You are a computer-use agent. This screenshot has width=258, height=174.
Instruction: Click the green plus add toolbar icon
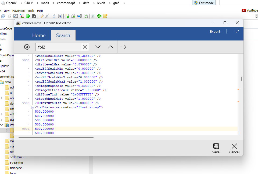[99, 16]
